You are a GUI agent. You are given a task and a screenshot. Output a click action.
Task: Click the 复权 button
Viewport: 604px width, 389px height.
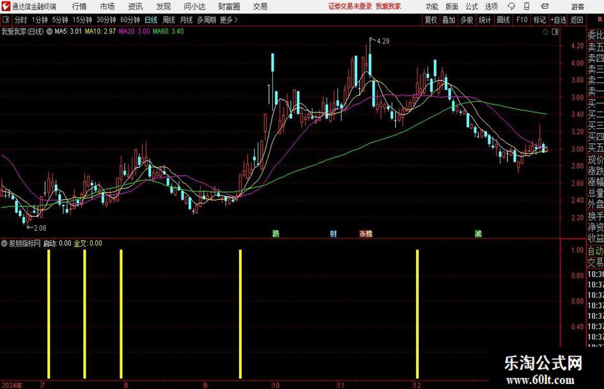(x=431, y=20)
